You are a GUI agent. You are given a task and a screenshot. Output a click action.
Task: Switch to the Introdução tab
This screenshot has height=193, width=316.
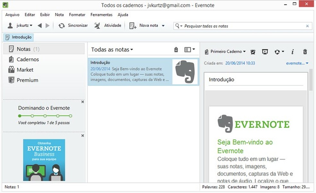click(18, 37)
